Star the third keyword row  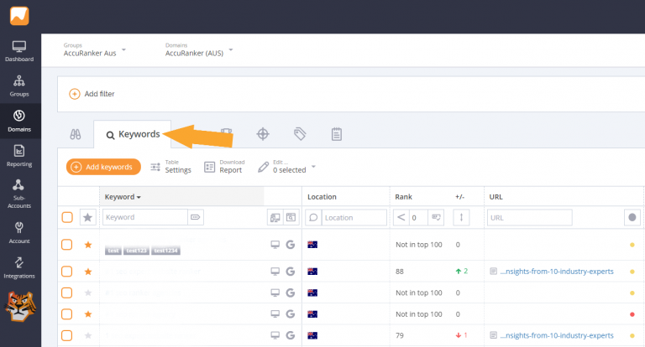click(x=88, y=293)
